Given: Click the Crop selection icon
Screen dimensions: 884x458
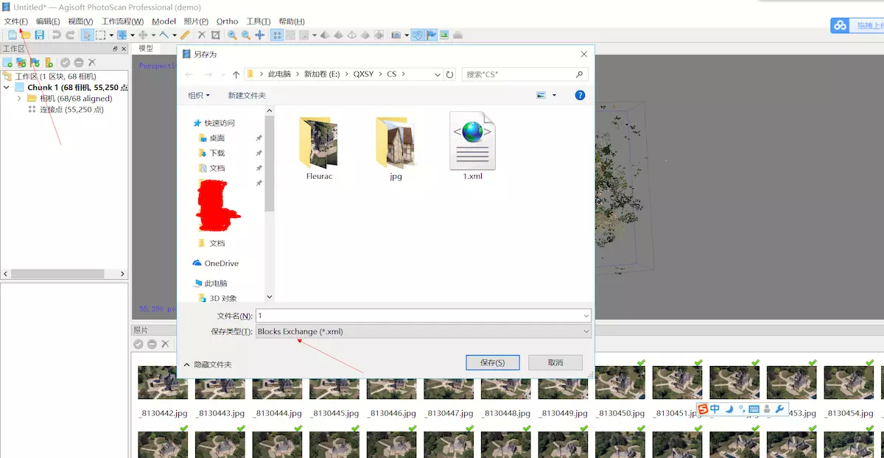Looking at the screenshot, I should tap(216, 35).
